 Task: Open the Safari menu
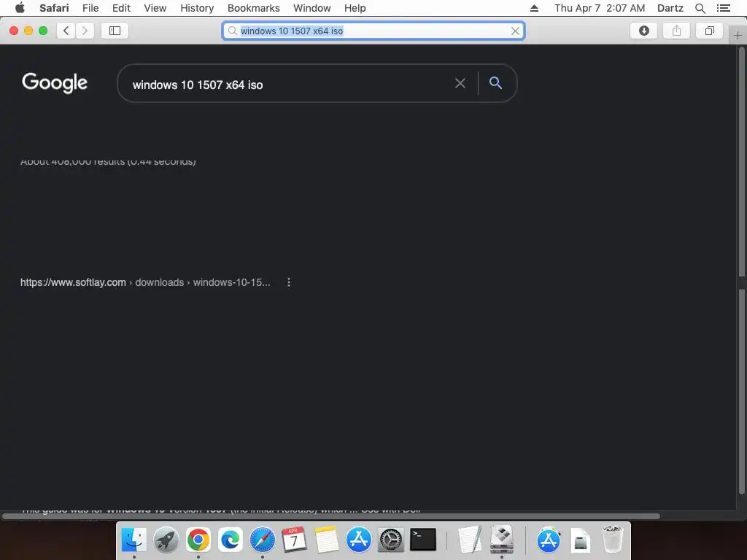(x=54, y=8)
